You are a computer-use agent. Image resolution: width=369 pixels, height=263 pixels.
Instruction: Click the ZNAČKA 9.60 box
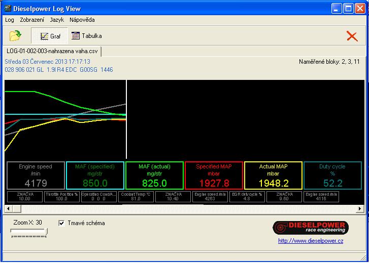[x=284, y=197]
